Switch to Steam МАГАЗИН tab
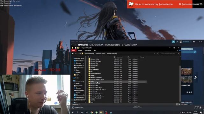Screen dimensions: 204x114 83,45
